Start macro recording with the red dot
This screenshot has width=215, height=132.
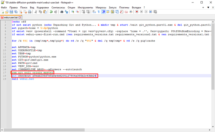pos(137,12)
